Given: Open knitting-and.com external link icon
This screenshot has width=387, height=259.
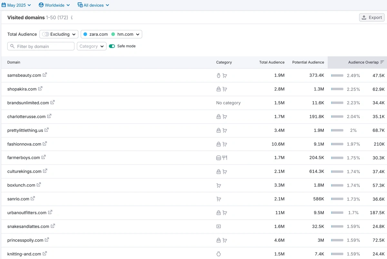Looking at the screenshot, I should [x=45, y=254].
